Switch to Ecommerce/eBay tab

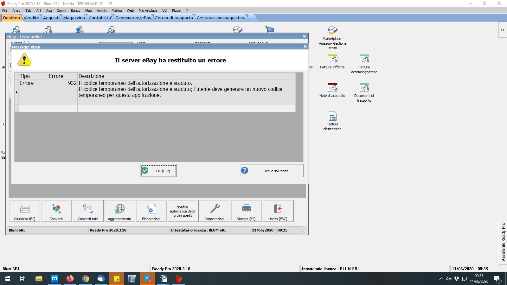click(133, 18)
